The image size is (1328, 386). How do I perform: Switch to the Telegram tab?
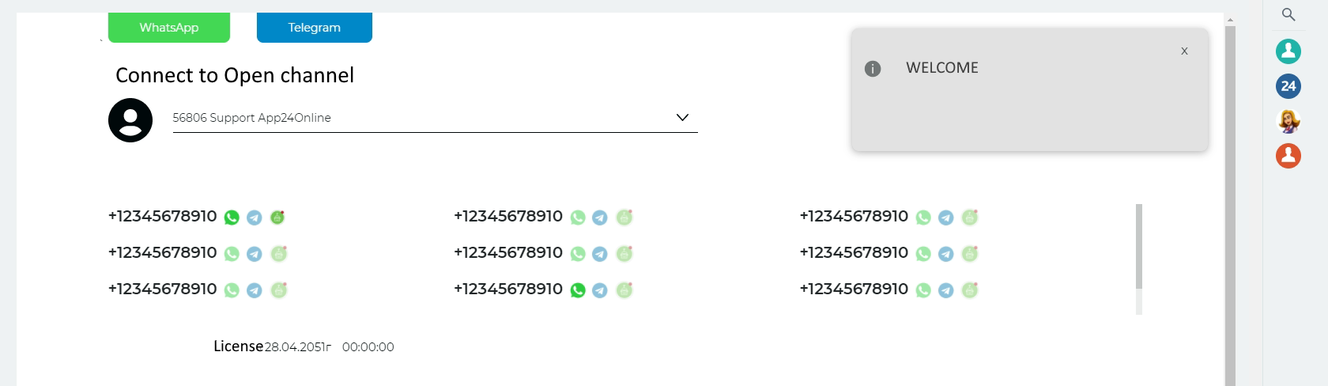(315, 28)
